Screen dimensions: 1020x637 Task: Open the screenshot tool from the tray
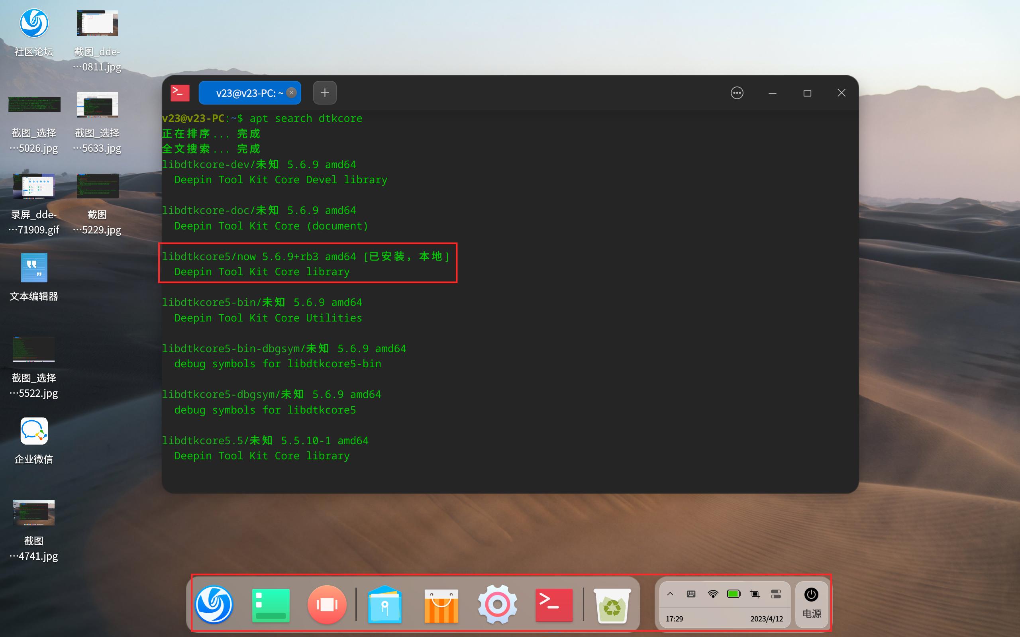(755, 593)
